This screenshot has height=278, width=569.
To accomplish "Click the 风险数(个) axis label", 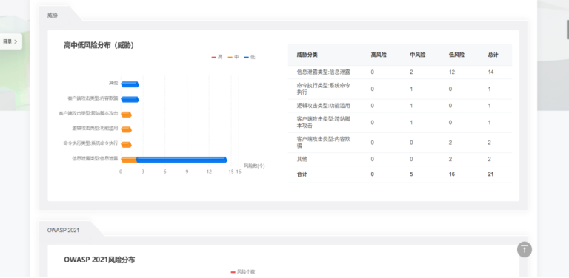I will [x=254, y=166].
